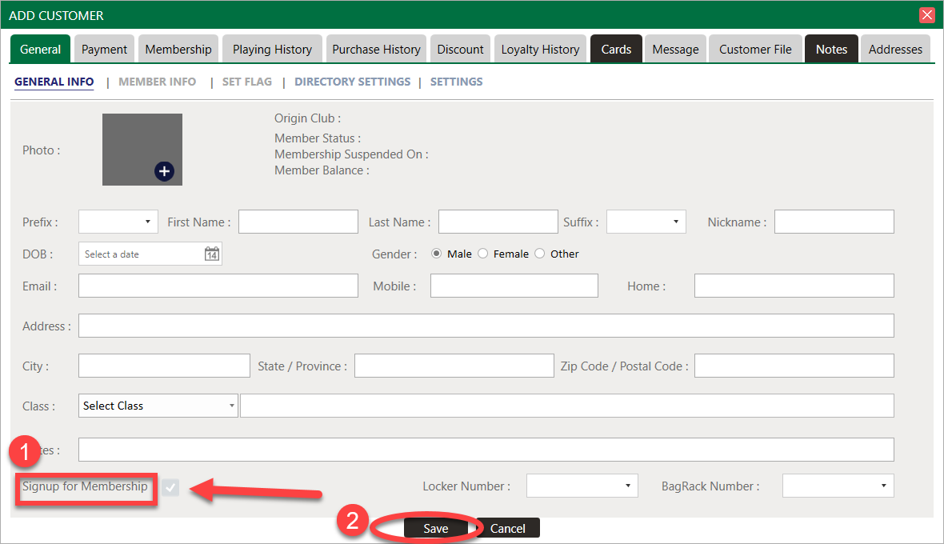Click the Mobile number field

514,286
